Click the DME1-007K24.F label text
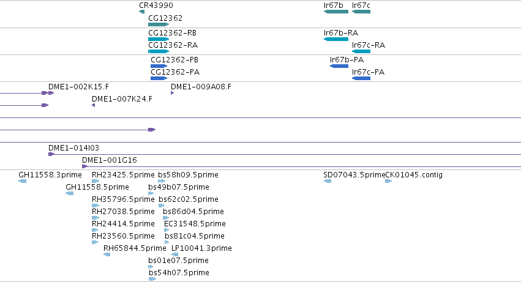The height and width of the screenshot is (282, 521). point(122,99)
